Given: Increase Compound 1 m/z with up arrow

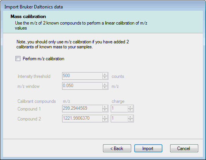Looking at the screenshot, I should (x=105, y=107).
